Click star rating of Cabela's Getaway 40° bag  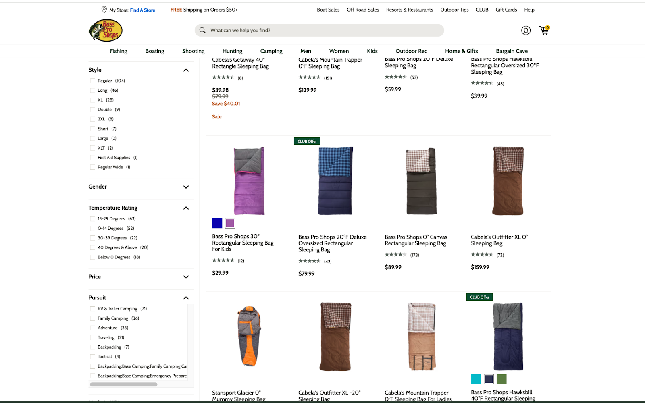pyautogui.click(x=223, y=77)
